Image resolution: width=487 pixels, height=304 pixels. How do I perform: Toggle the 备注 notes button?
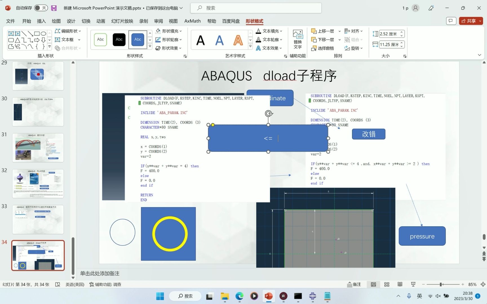tap(354, 285)
